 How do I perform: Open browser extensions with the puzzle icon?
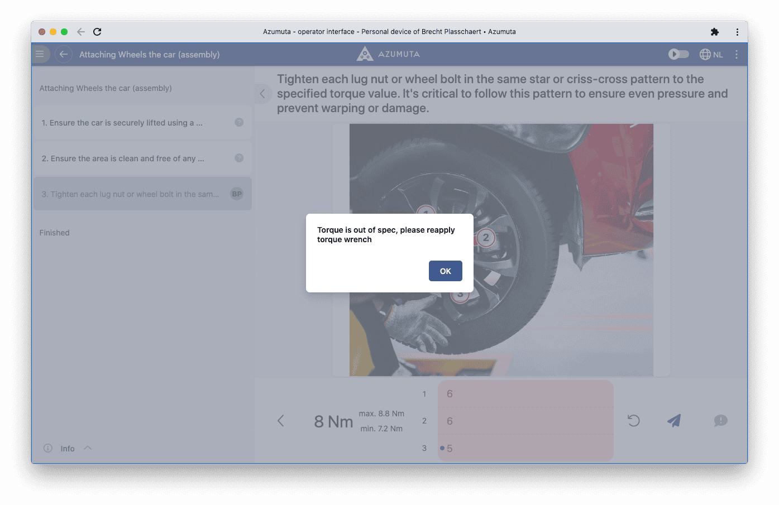click(715, 32)
